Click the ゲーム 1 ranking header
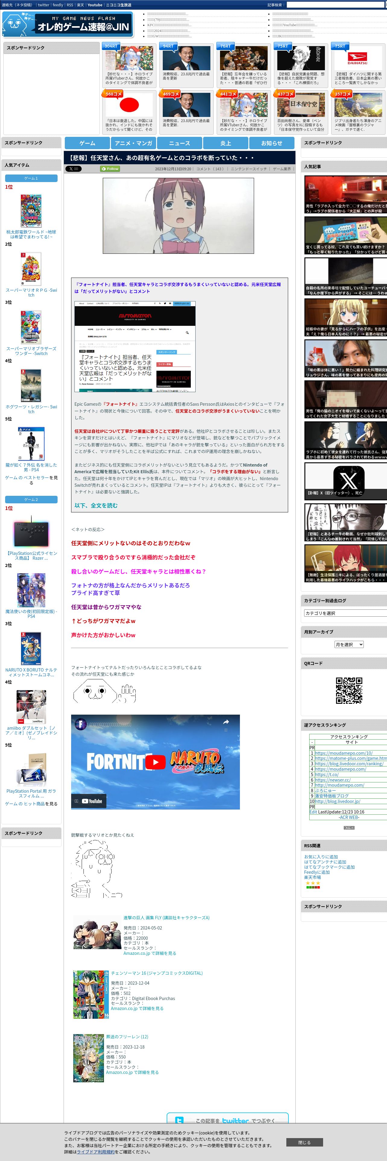This screenshot has height=1161, width=387. [x=31, y=178]
